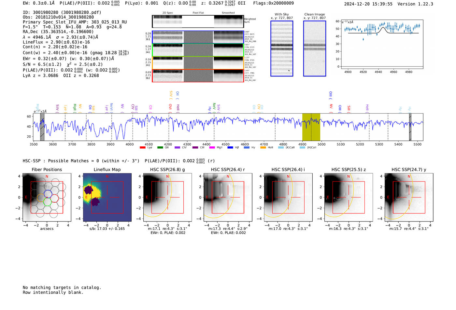Click the gray hatched band near 3550
This screenshot has height=310, width=456.
point(42,127)
